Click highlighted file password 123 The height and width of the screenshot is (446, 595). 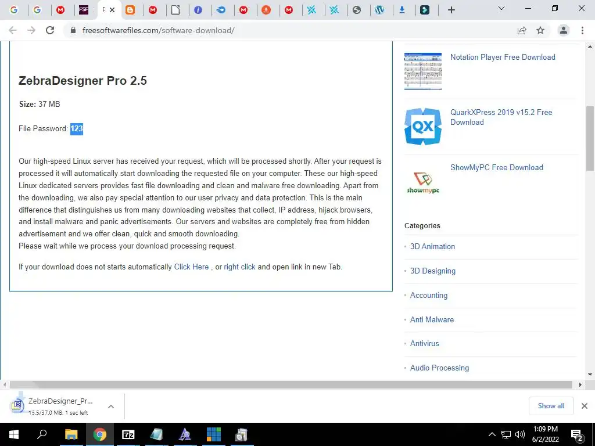click(x=77, y=128)
